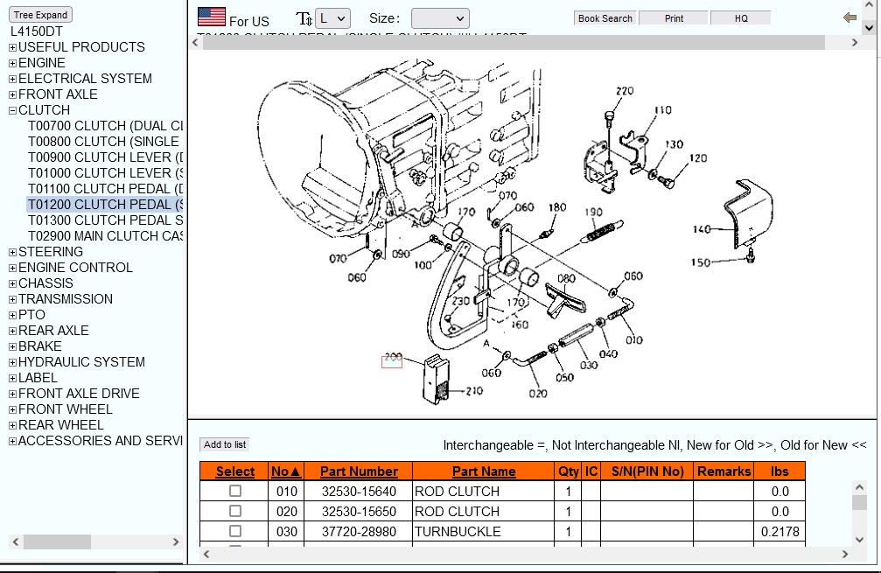Select T01200 CLUTCH PEDAL tree item
The image size is (881, 573).
tap(106, 205)
